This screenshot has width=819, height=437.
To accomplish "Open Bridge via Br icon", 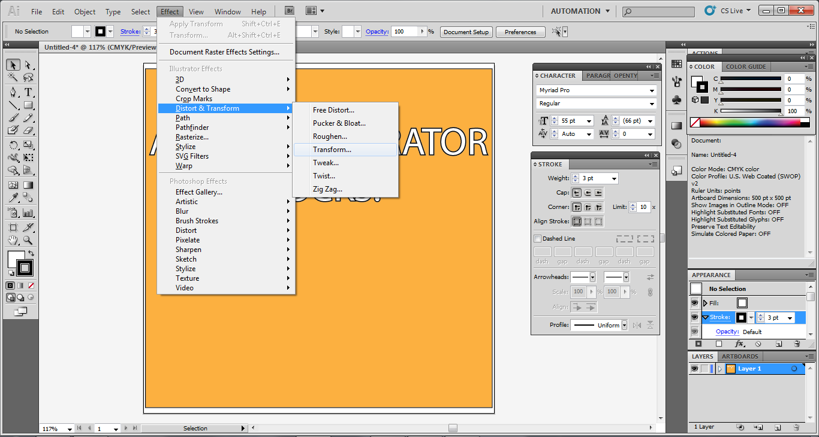I will (x=290, y=11).
